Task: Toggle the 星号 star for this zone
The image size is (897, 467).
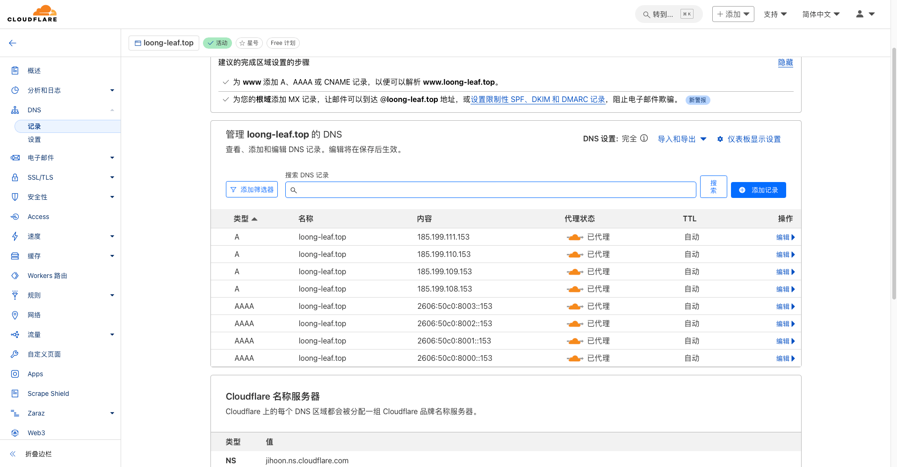Action: pos(249,43)
